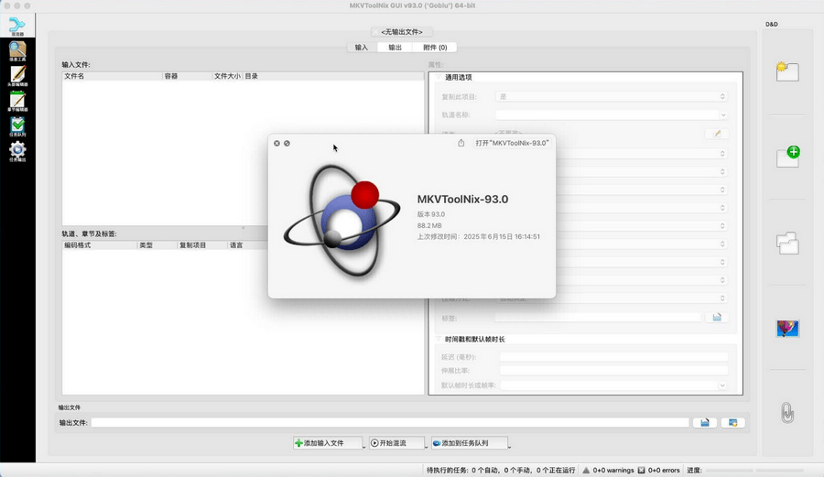Click the 复制项目 column header
The height and width of the screenshot is (477, 824).
coord(202,245)
